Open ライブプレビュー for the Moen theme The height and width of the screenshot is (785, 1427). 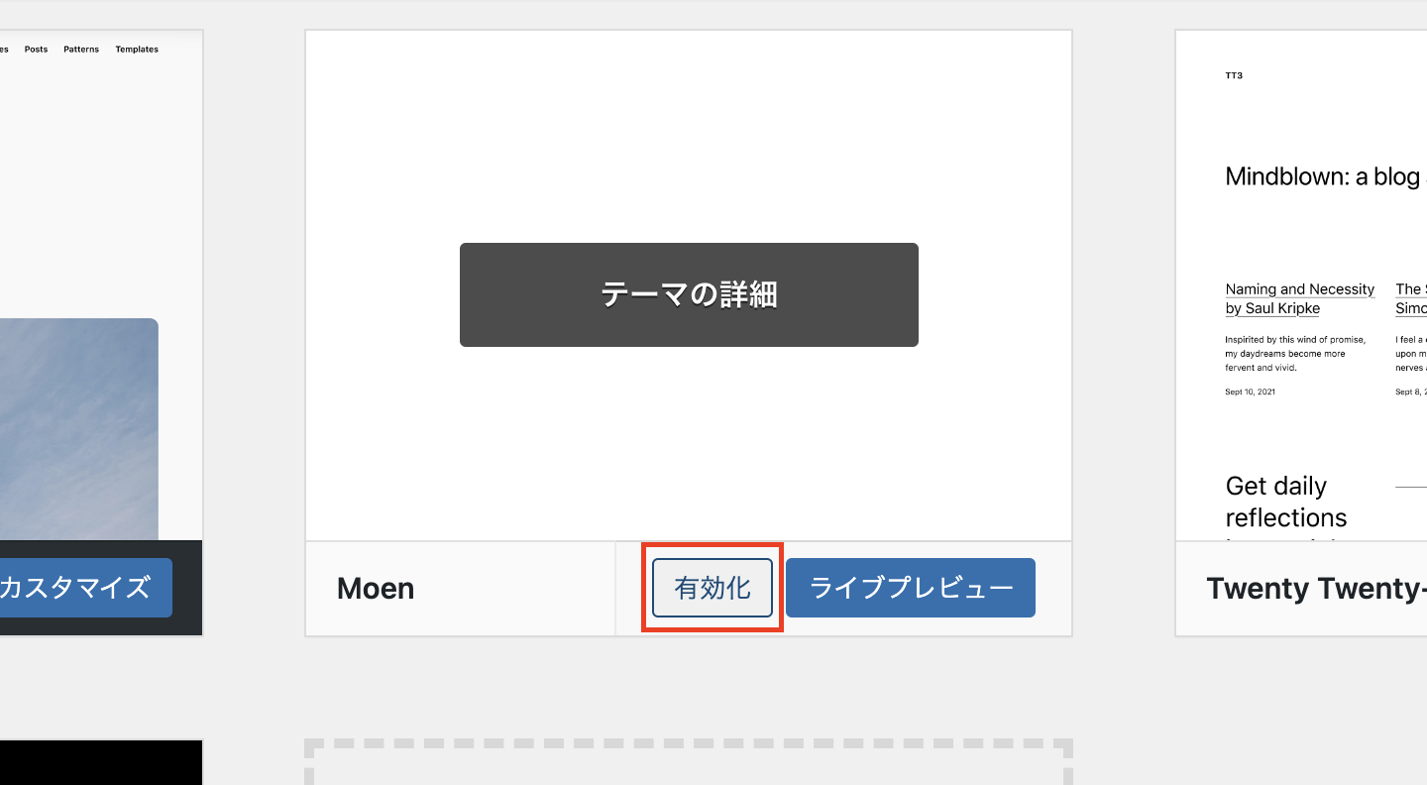pyautogui.click(x=910, y=588)
